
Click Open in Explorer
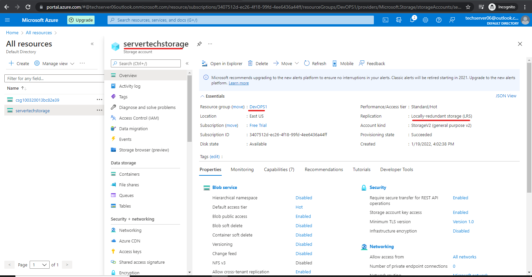222,63
